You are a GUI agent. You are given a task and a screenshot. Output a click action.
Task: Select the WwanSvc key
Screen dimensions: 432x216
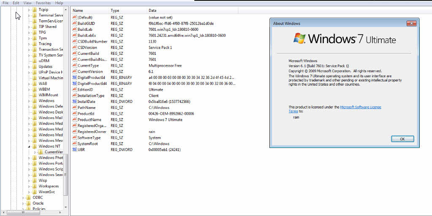coord(46,192)
